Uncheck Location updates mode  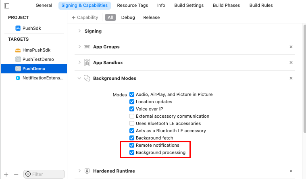pyautogui.click(x=132, y=102)
